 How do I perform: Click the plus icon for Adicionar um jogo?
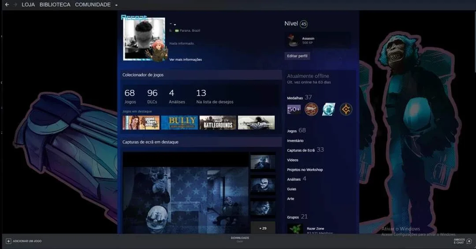8,241
